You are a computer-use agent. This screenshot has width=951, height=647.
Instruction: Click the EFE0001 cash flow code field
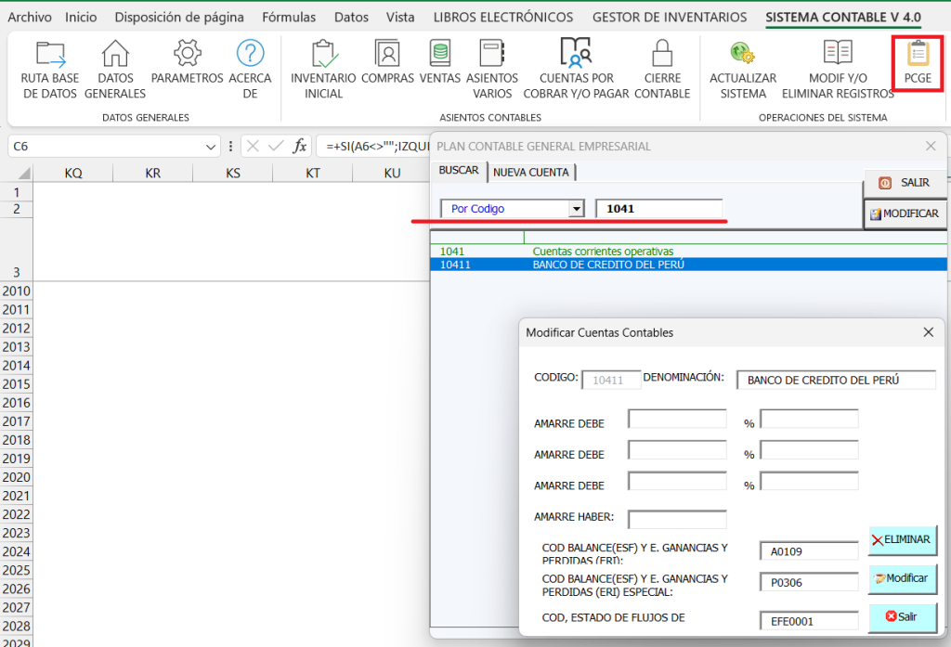pyautogui.click(x=809, y=621)
